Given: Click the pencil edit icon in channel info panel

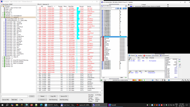Looking at the screenshot, I should click(x=180, y=64).
